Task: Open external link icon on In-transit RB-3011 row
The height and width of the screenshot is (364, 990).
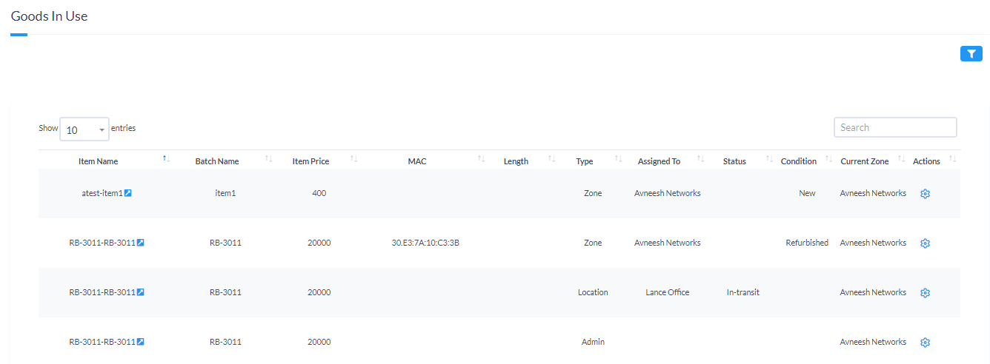Action: point(141,292)
